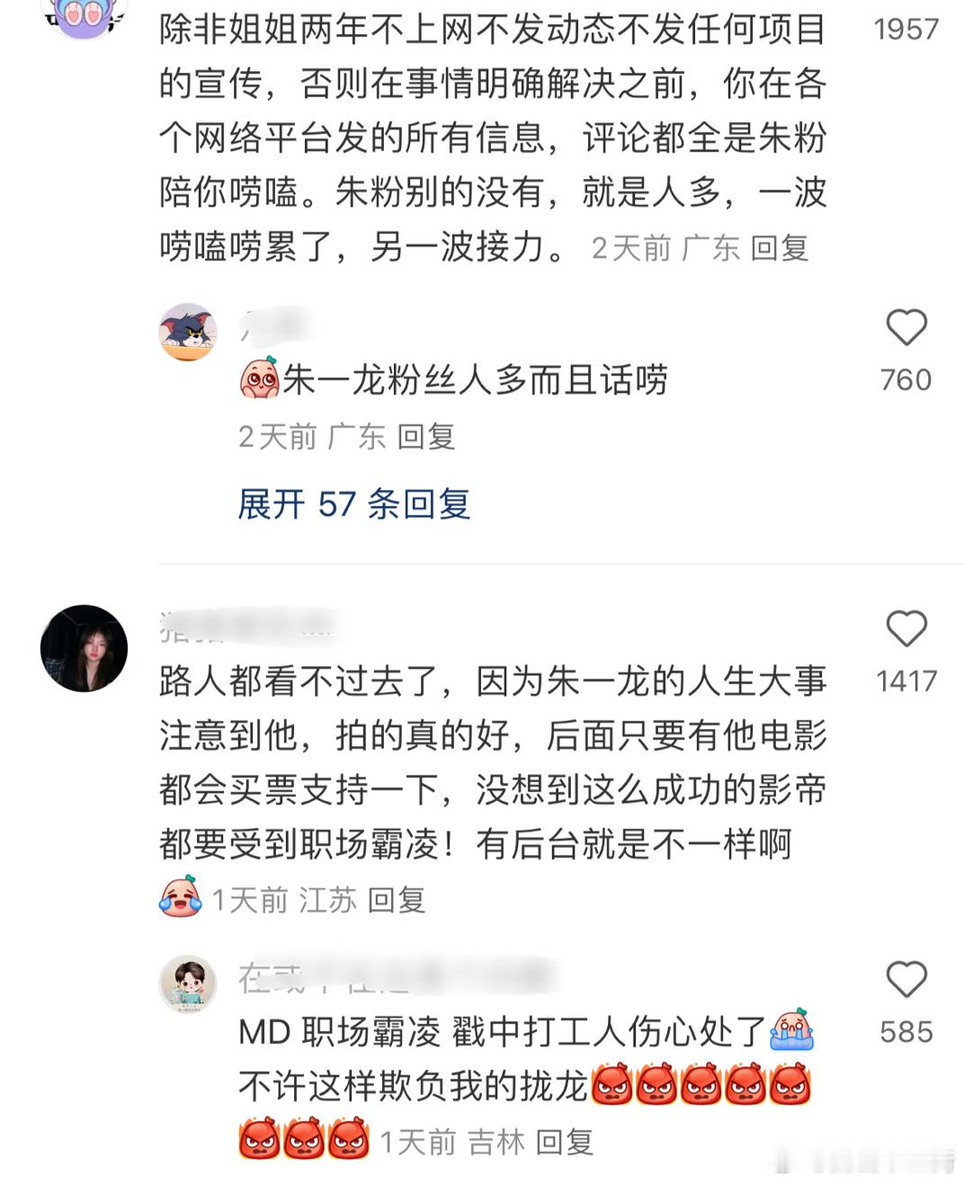Tap the laughing-crying emoji beside 1天前 江苏

click(x=180, y=896)
